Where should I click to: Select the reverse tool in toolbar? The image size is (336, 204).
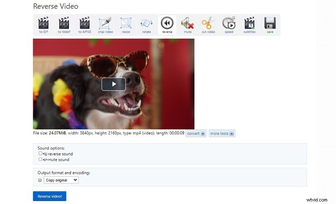pyautogui.click(x=167, y=25)
